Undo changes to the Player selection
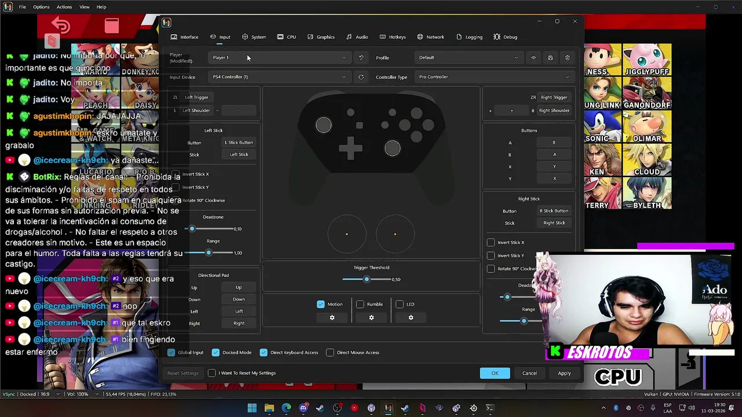Viewport: 742px width, 417px height. [x=361, y=57]
